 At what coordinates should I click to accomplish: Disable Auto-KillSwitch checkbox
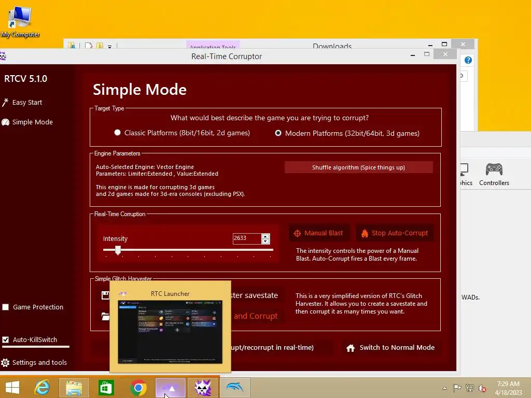(5, 339)
